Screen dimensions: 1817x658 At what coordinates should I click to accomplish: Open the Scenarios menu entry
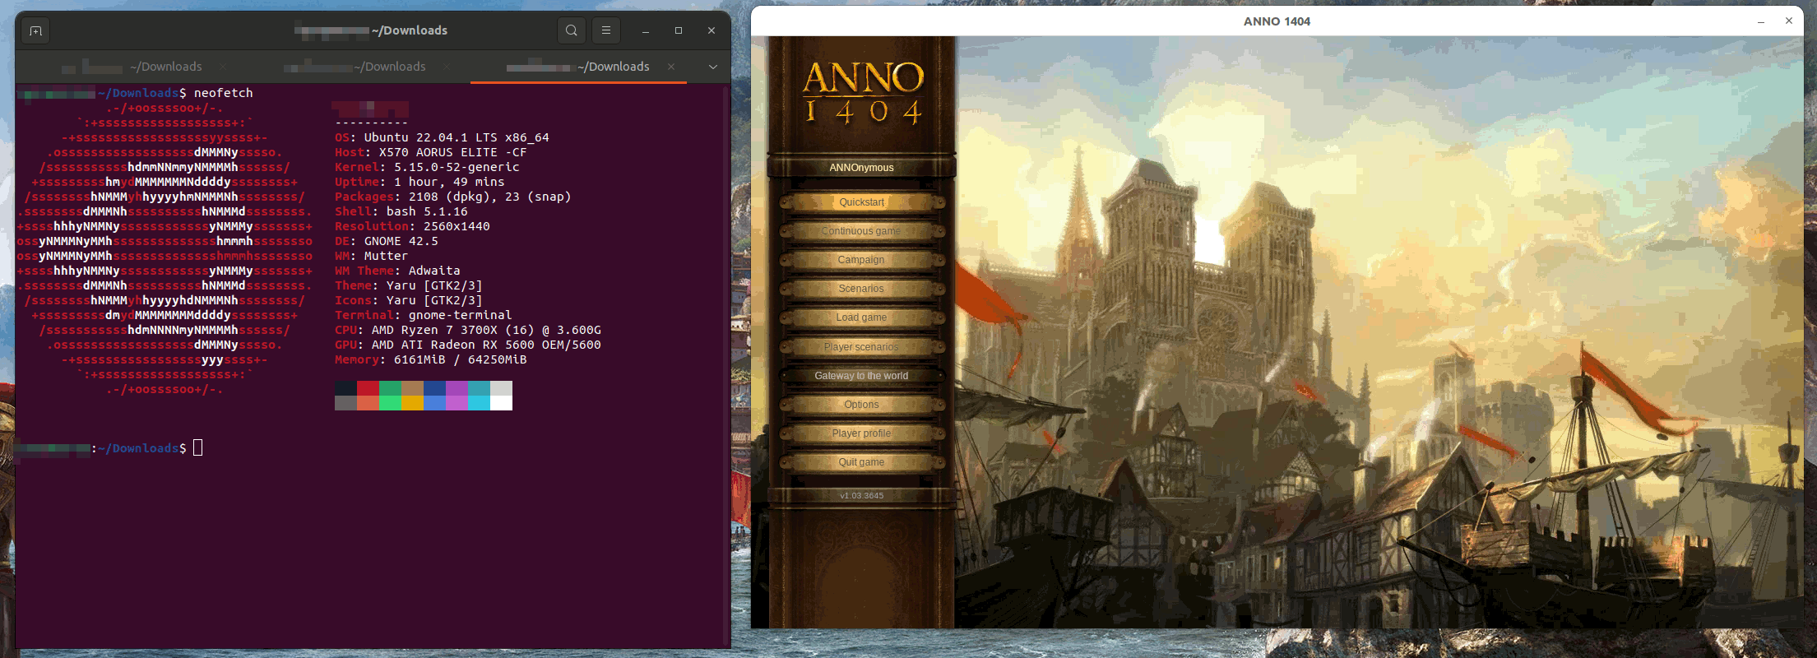coord(861,289)
